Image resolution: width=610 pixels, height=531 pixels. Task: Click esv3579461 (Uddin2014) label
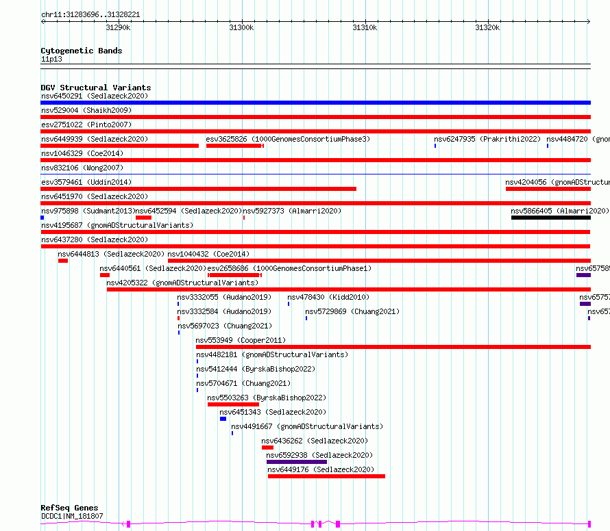(x=86, y=182)
